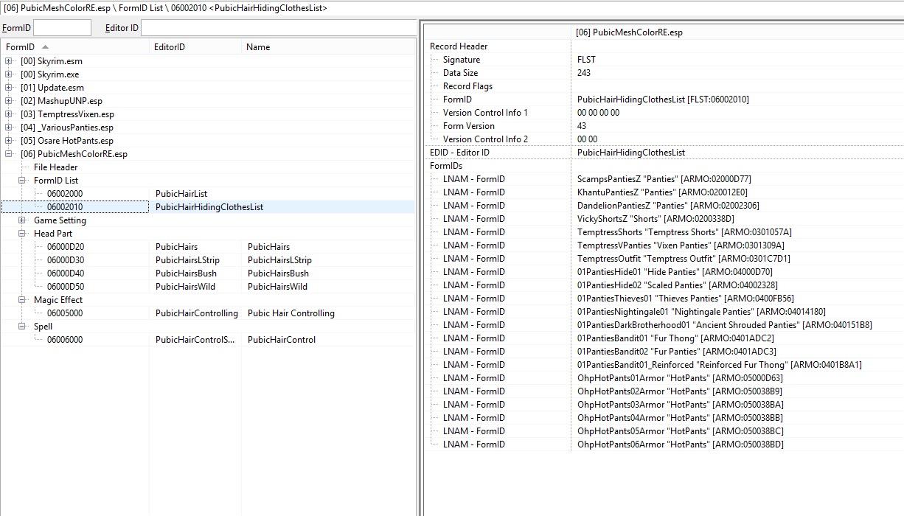Image resolution: width=904 pixels, height=516 pixels.
Task: Click the Version Control Info 2 label
Action: pos(485,139)
